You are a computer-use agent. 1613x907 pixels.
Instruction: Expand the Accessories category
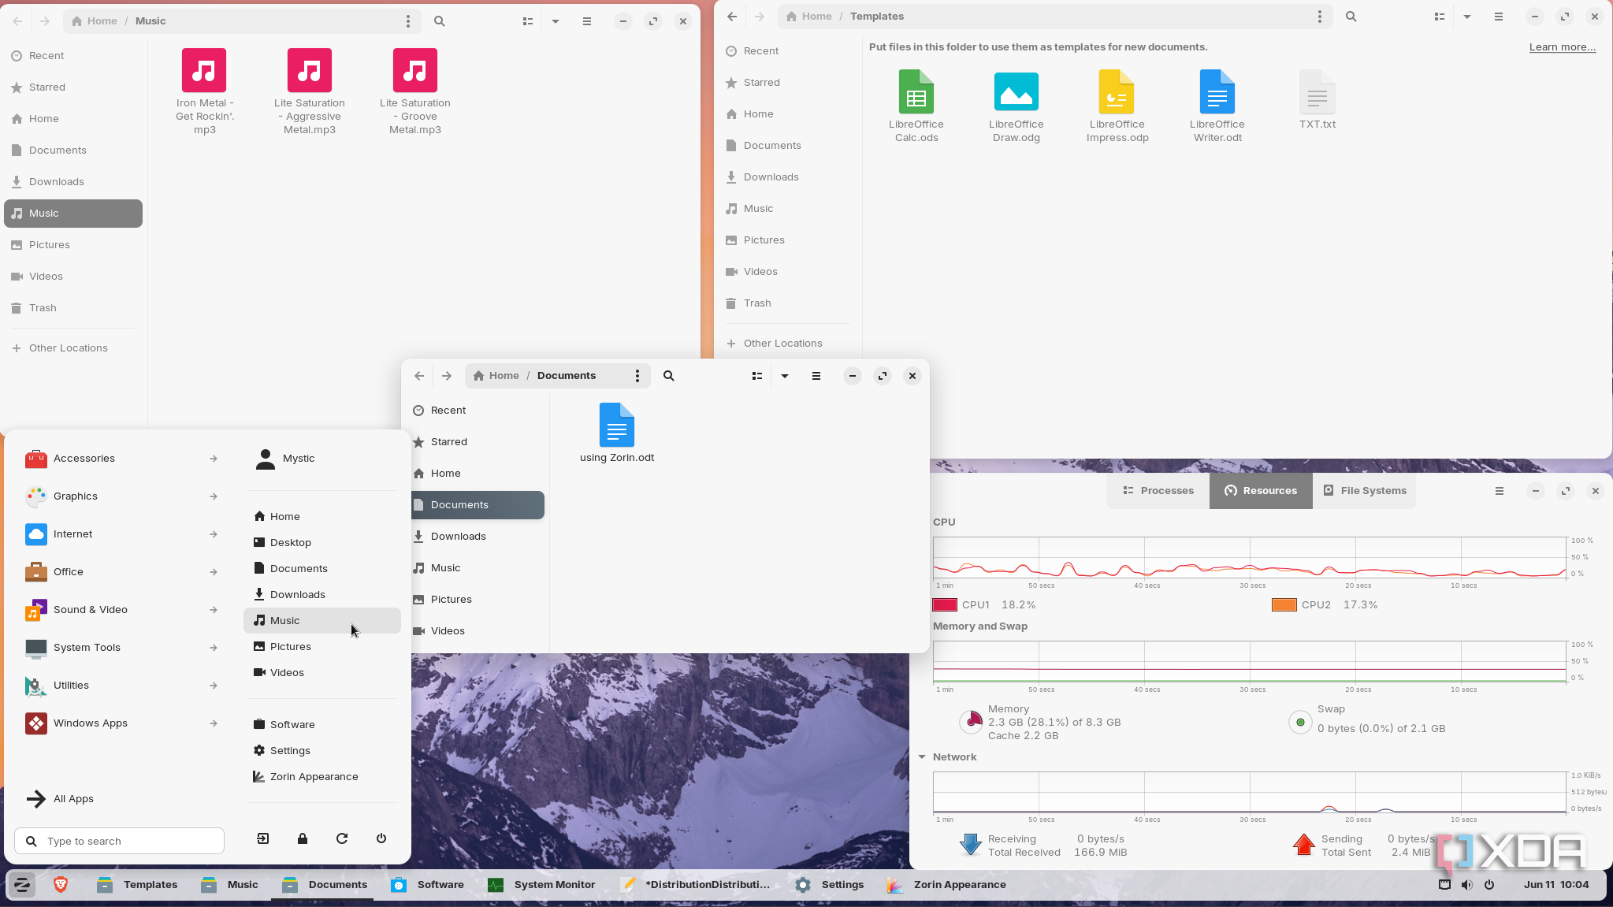click(121, 459)
